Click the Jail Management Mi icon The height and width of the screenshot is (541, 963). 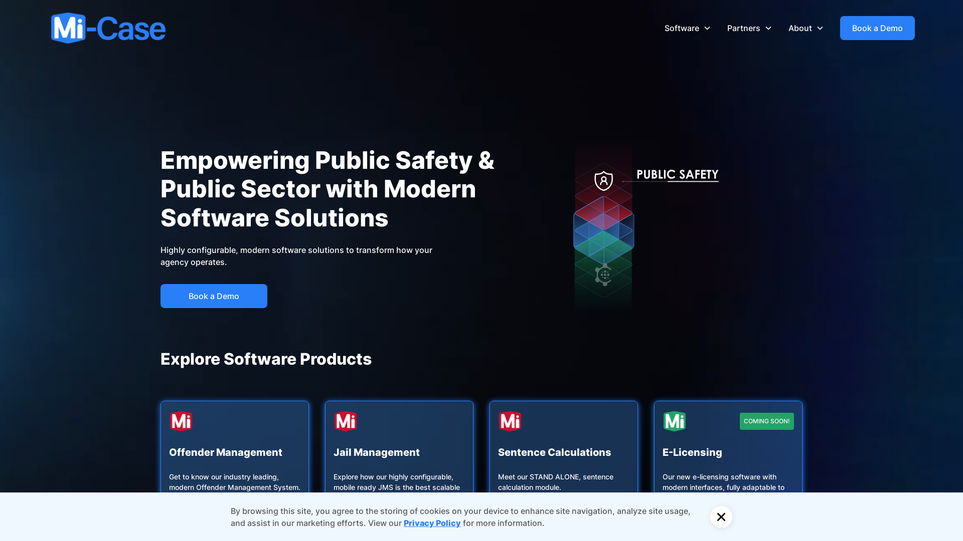[x=345, y=421]
